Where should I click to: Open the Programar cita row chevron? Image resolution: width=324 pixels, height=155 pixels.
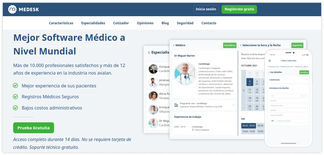coord(234,105)
